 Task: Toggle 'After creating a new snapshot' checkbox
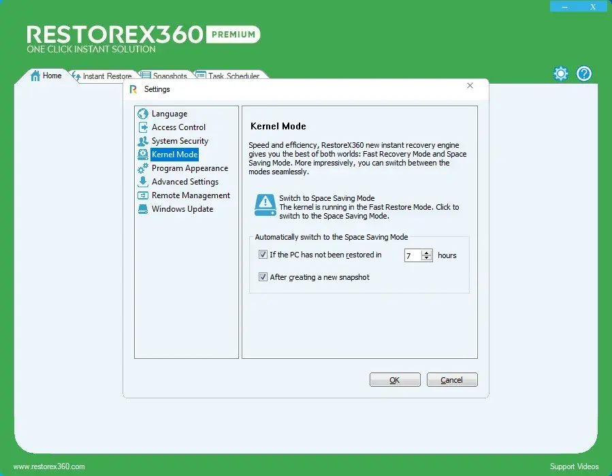tap(263, 277)
